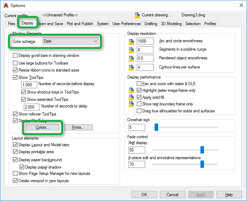This screenshot has width=247, height=201.
Task: Click drawing icon beside Segments in polyline curve
Action: [131, 50]
